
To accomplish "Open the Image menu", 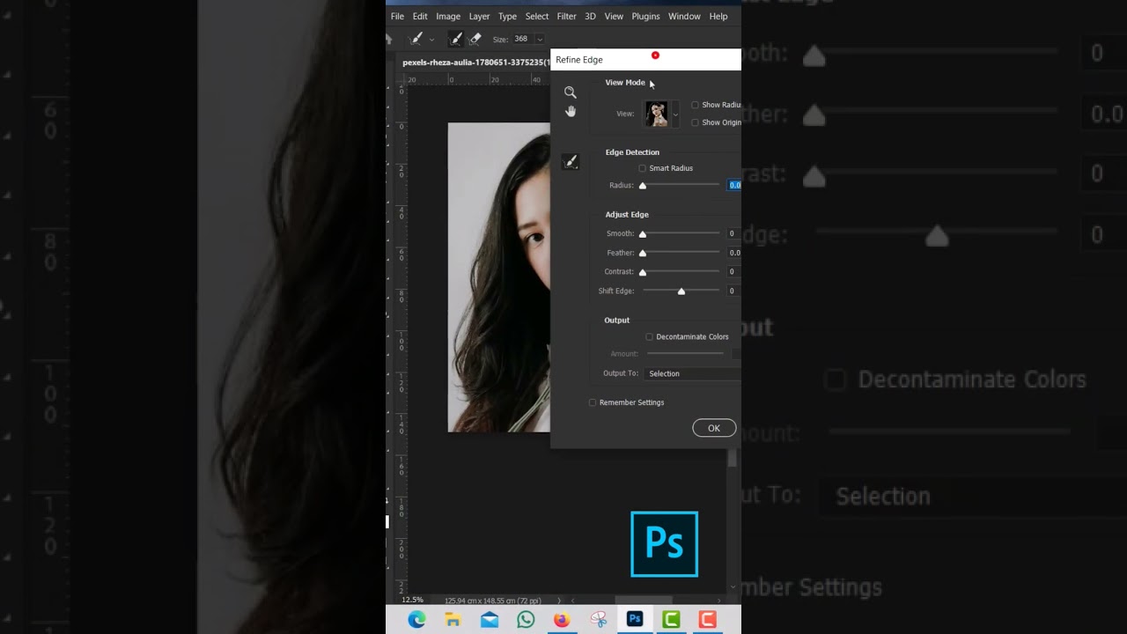I will coord(448,16).
